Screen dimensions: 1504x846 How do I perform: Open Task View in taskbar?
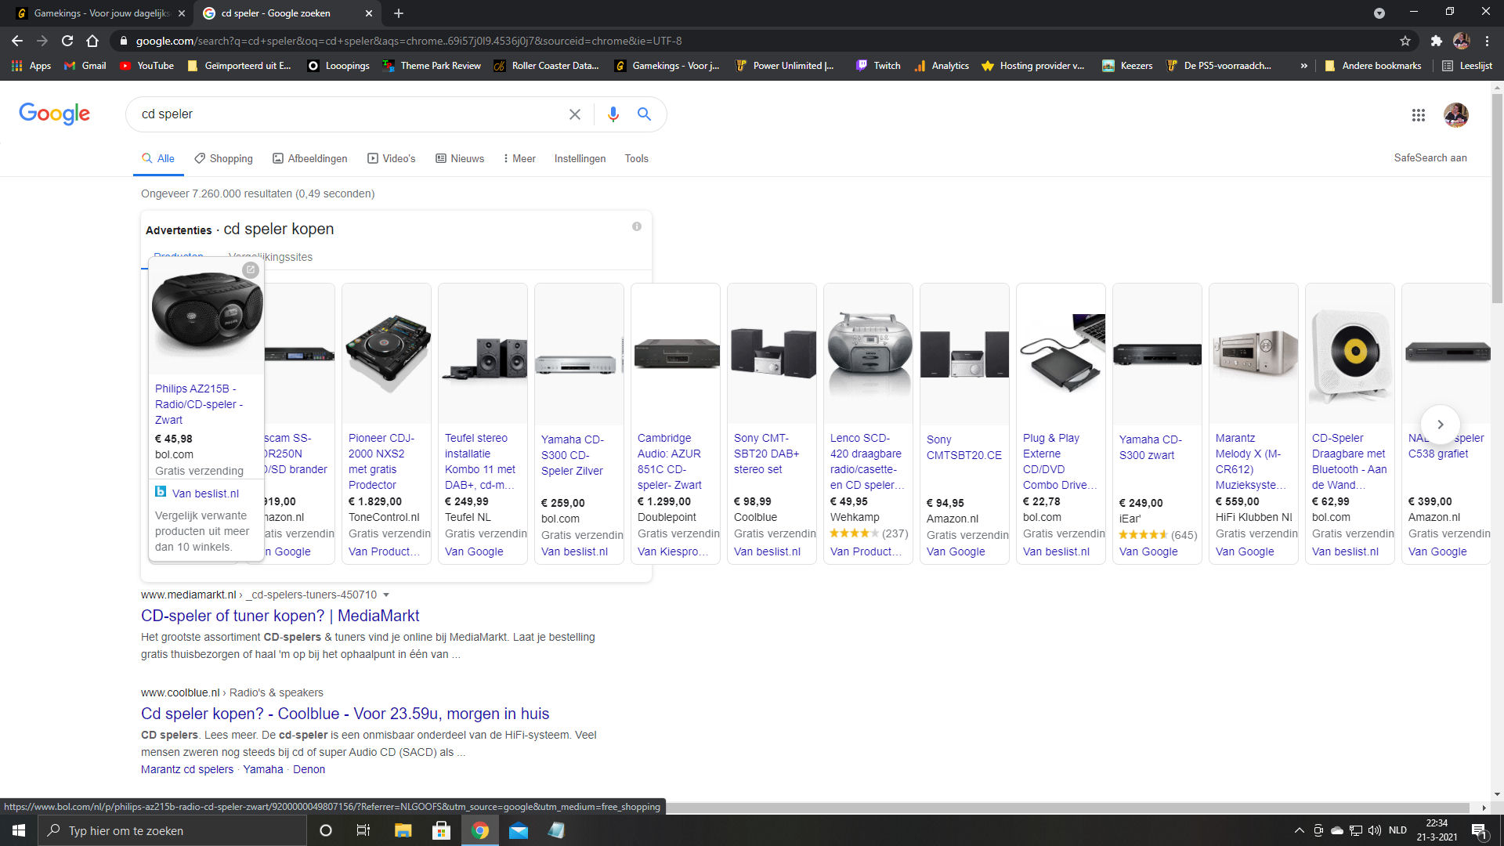point(363,830)
